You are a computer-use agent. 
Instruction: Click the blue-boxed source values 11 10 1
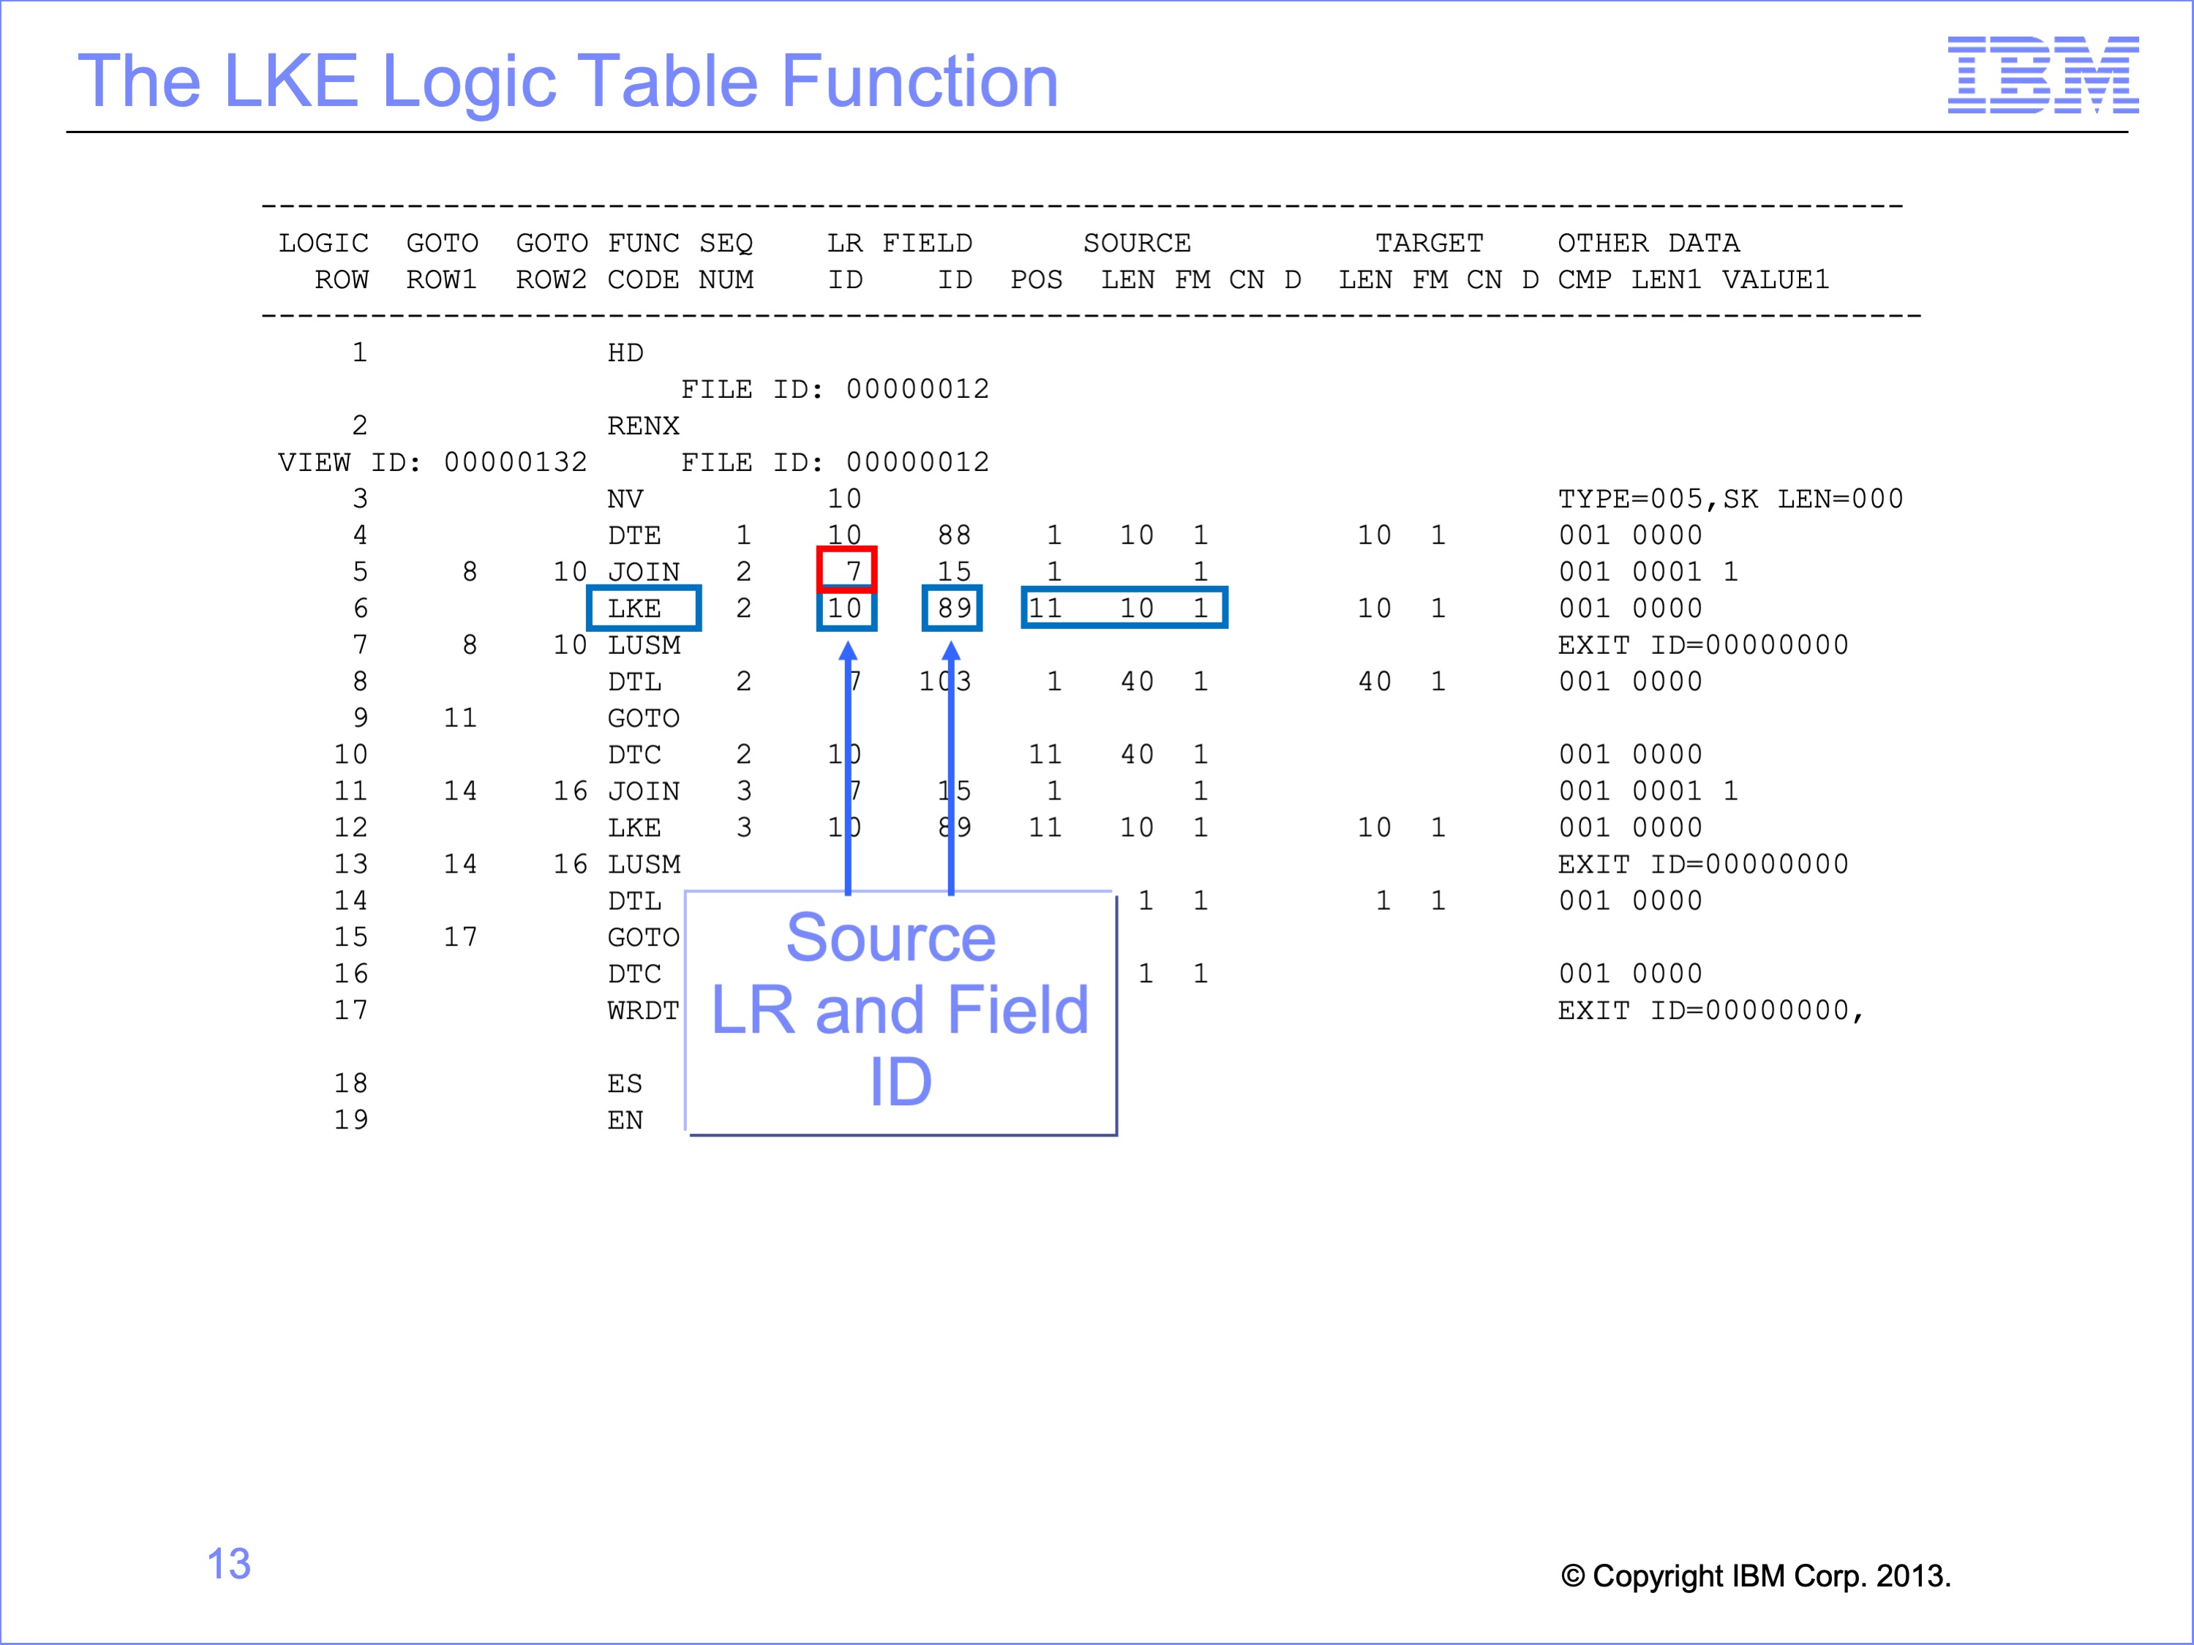(1123, 608)
